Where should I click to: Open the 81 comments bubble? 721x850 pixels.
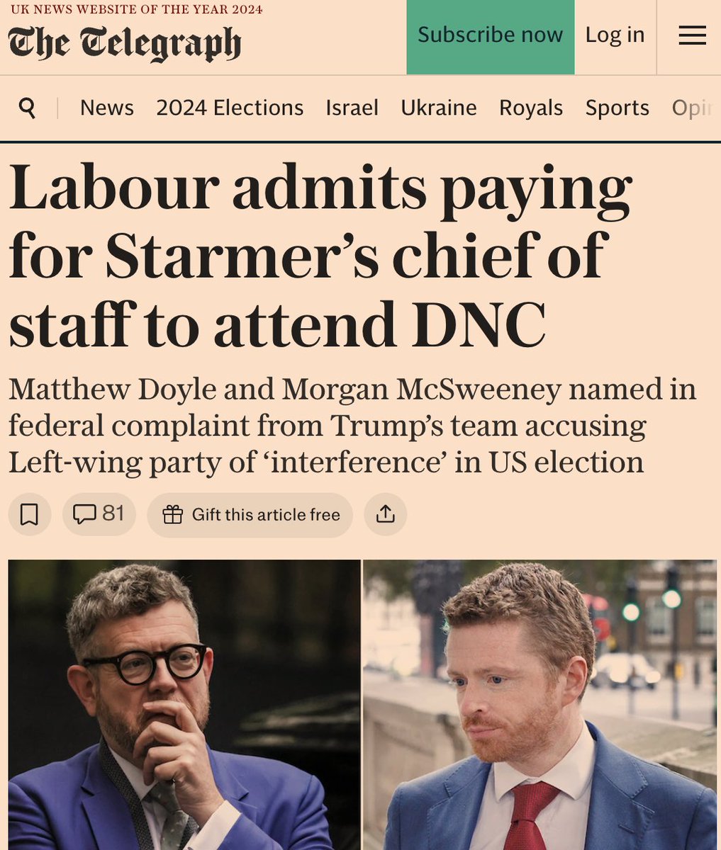click(x=99, y=514)
